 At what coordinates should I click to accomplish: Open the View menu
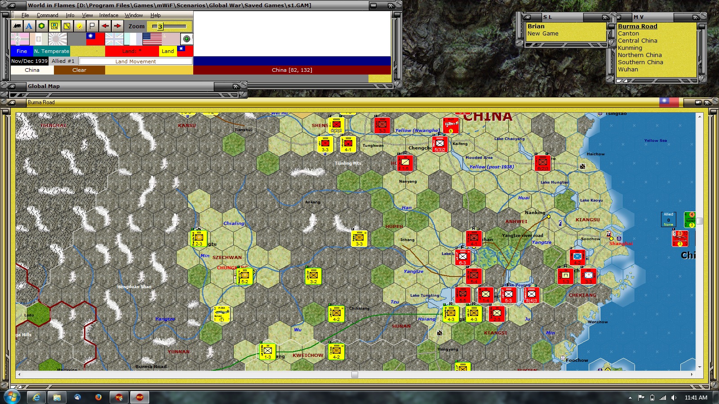click(x=87, y=15)
